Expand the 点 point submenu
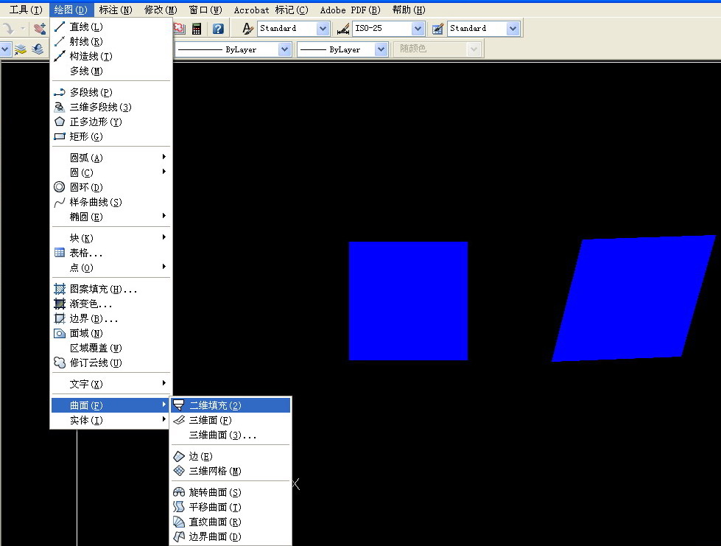This screenshot has height=546, width=721. [110, 267]
